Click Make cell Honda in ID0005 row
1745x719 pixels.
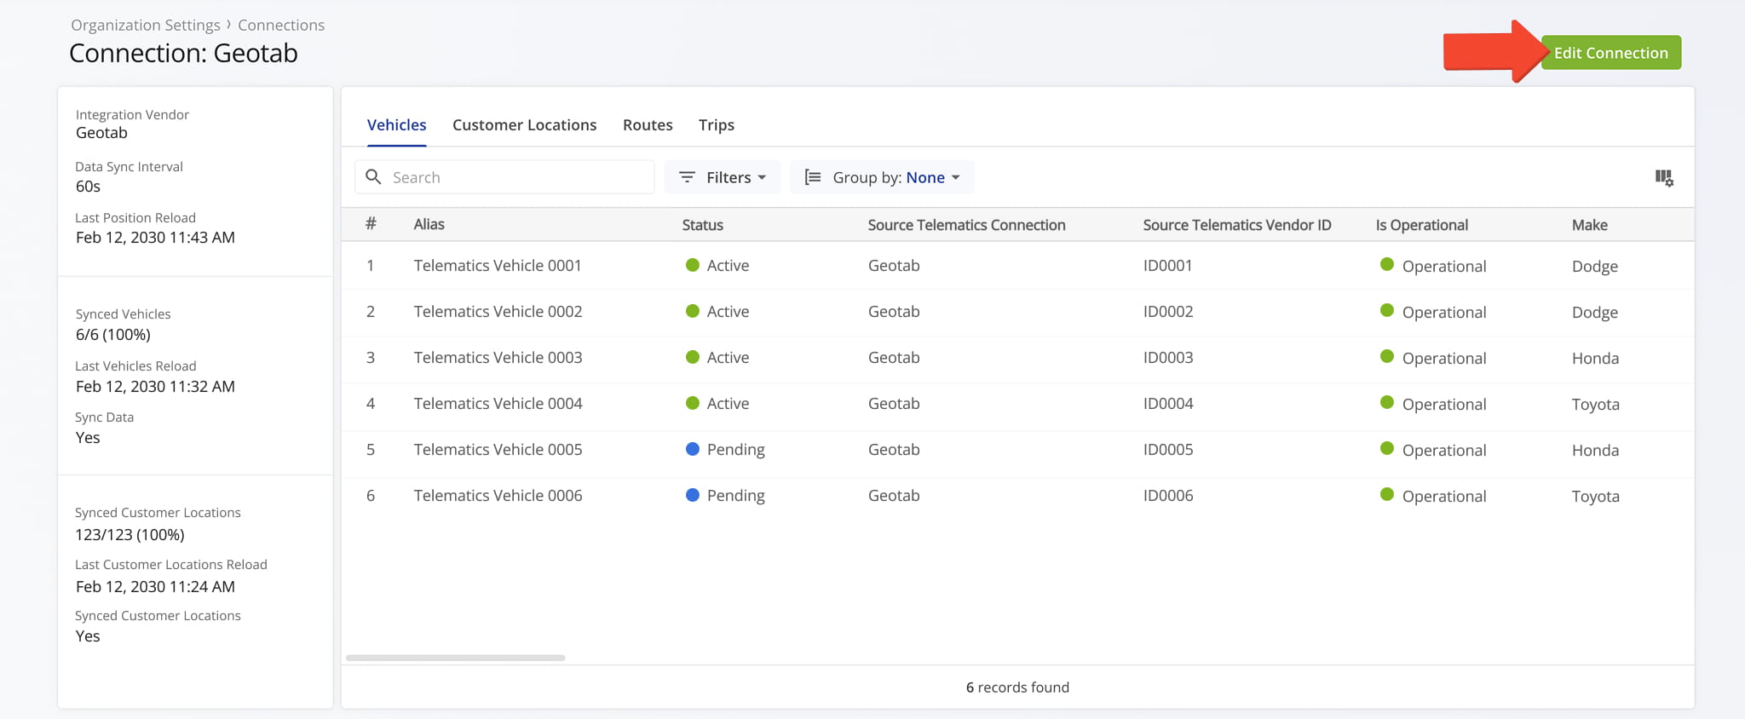click(1595, 451)
